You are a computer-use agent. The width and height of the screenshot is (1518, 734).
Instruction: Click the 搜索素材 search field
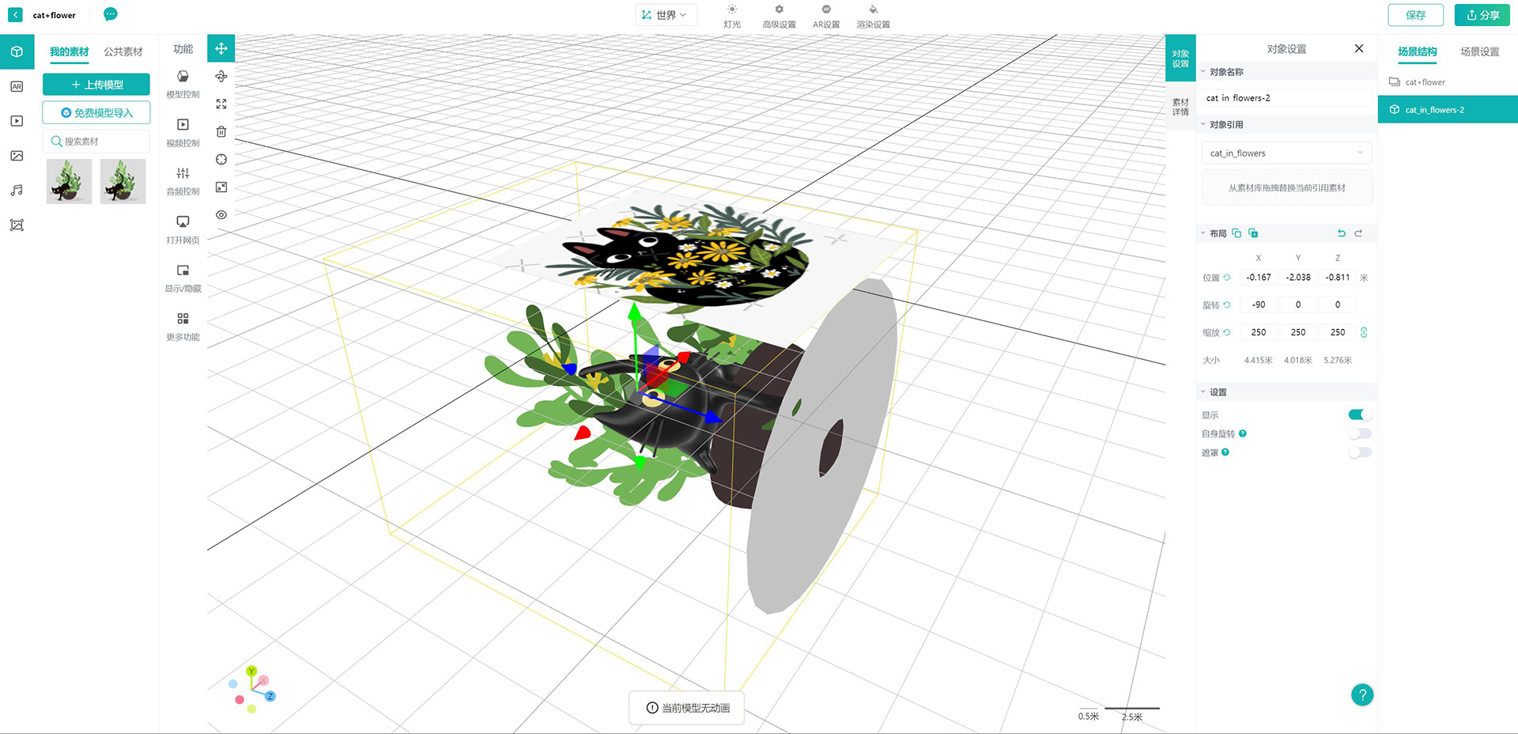point(96,142)
